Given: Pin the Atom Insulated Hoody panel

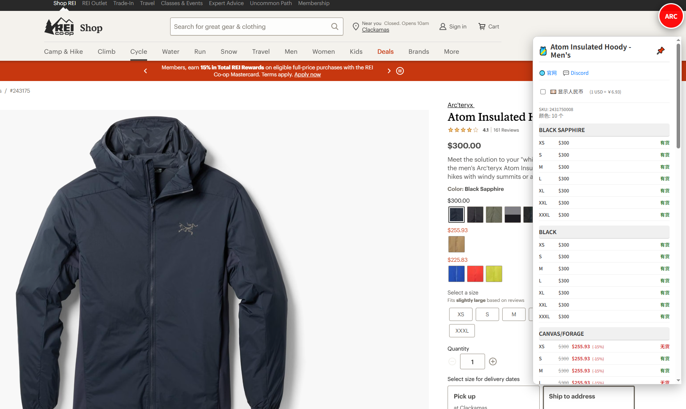Looking at the screenshot, I should click(x=660, y=51).
